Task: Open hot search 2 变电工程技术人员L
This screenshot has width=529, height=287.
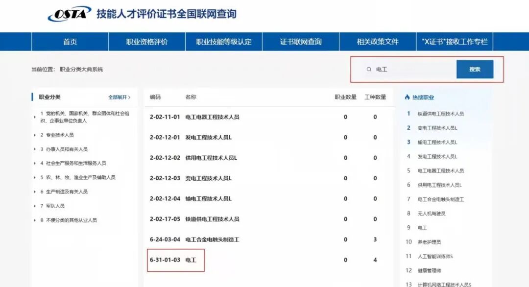Action: tap(437, 128)
